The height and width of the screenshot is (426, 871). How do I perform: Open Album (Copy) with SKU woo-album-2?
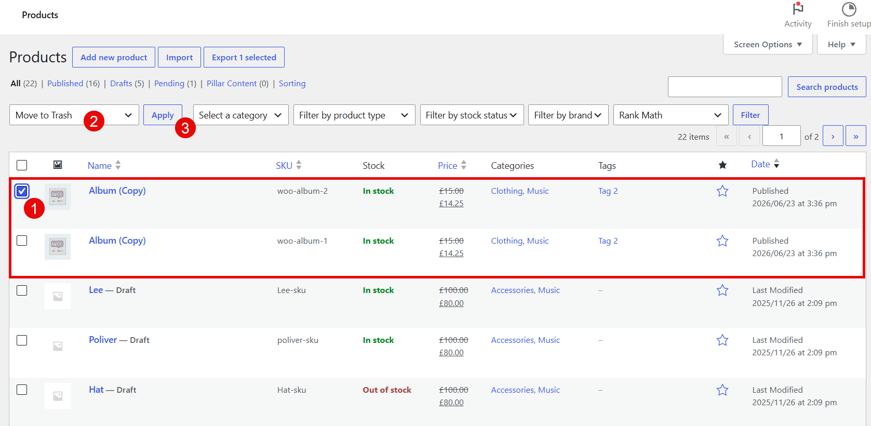pos(117,191)
